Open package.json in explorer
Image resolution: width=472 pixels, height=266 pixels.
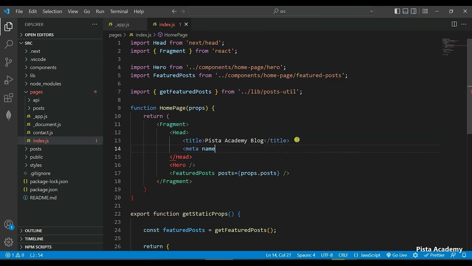coord(60,190)
